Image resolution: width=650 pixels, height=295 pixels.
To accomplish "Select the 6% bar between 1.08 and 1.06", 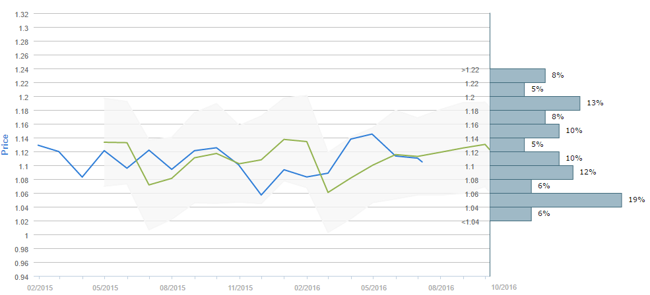I will tap(511, 186).
